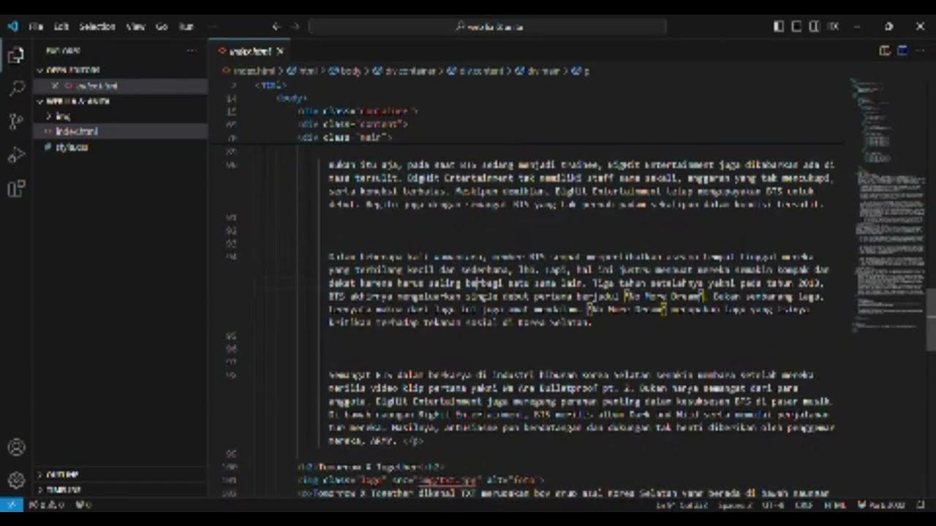Open the File menu

(36, 26)
